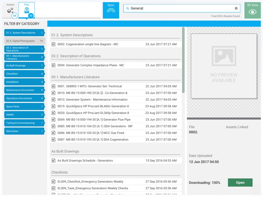The width and height of the screenshot is (263, 197).
Task: Click the Sync button
Action: coord(111,10)
